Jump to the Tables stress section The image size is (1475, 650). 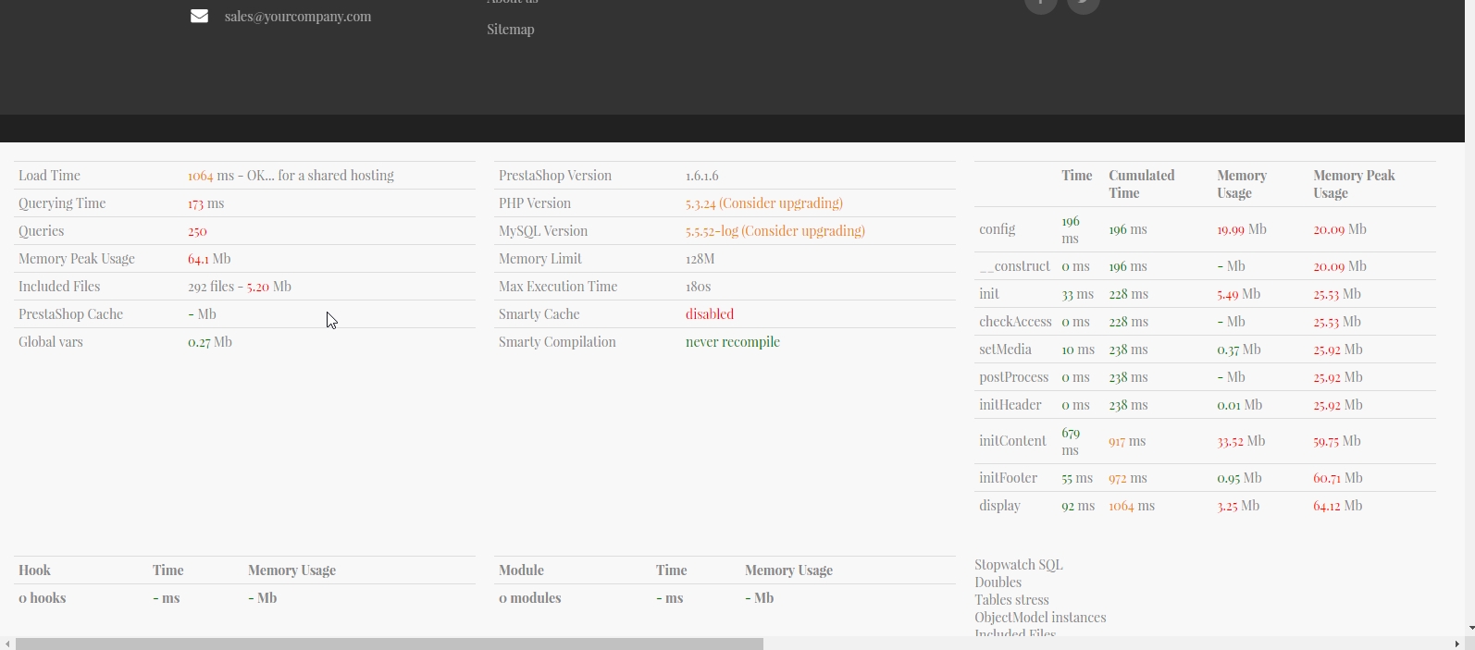point(1011,600)
